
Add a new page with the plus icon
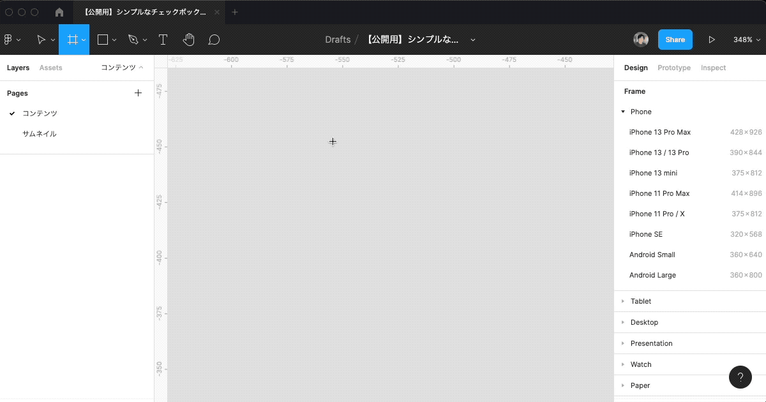tap(138, 93)
